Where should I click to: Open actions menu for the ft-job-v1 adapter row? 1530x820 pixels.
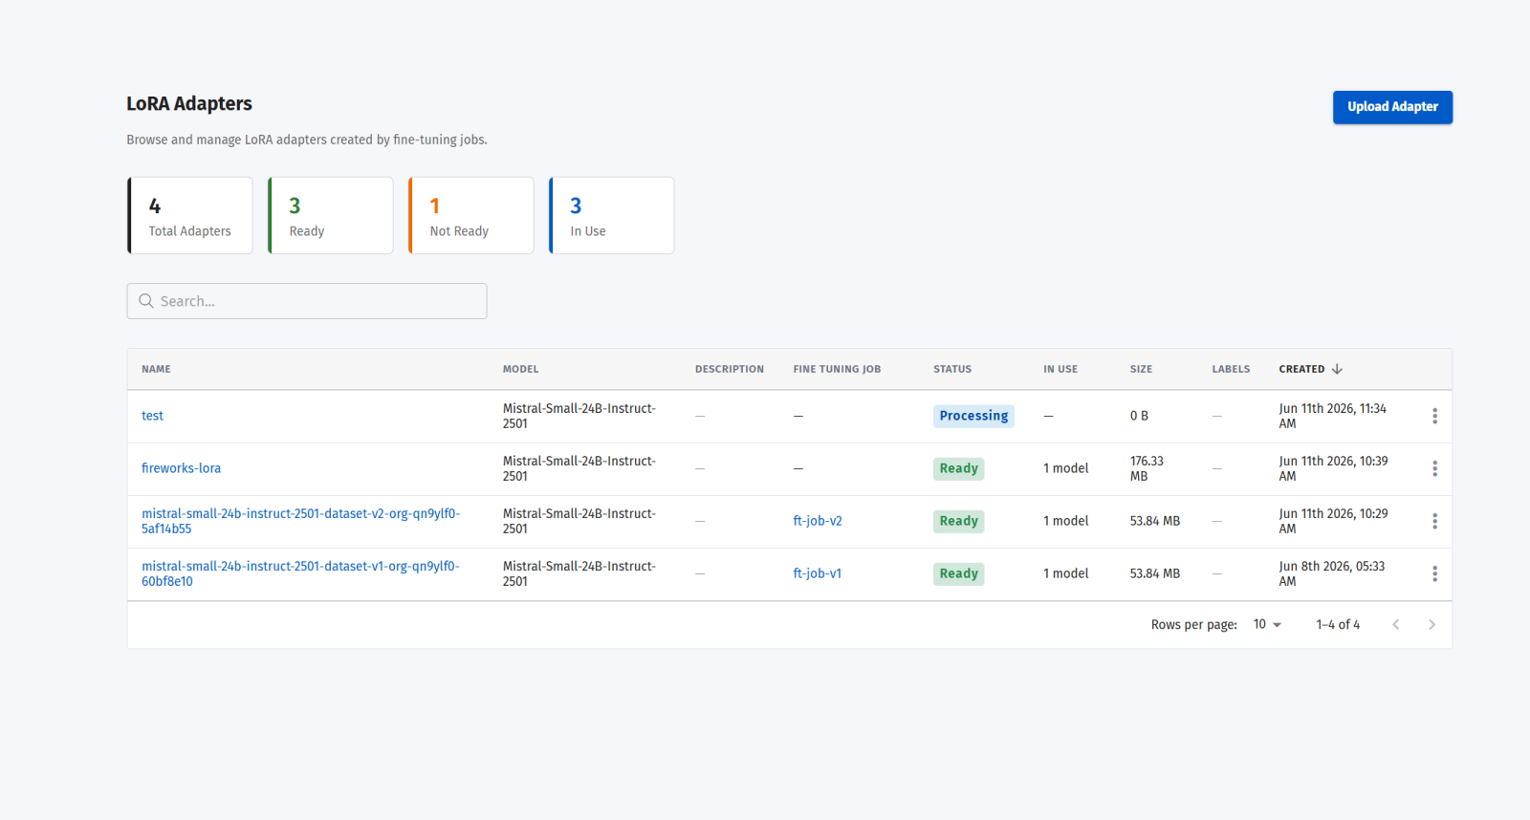[1434, 573]
